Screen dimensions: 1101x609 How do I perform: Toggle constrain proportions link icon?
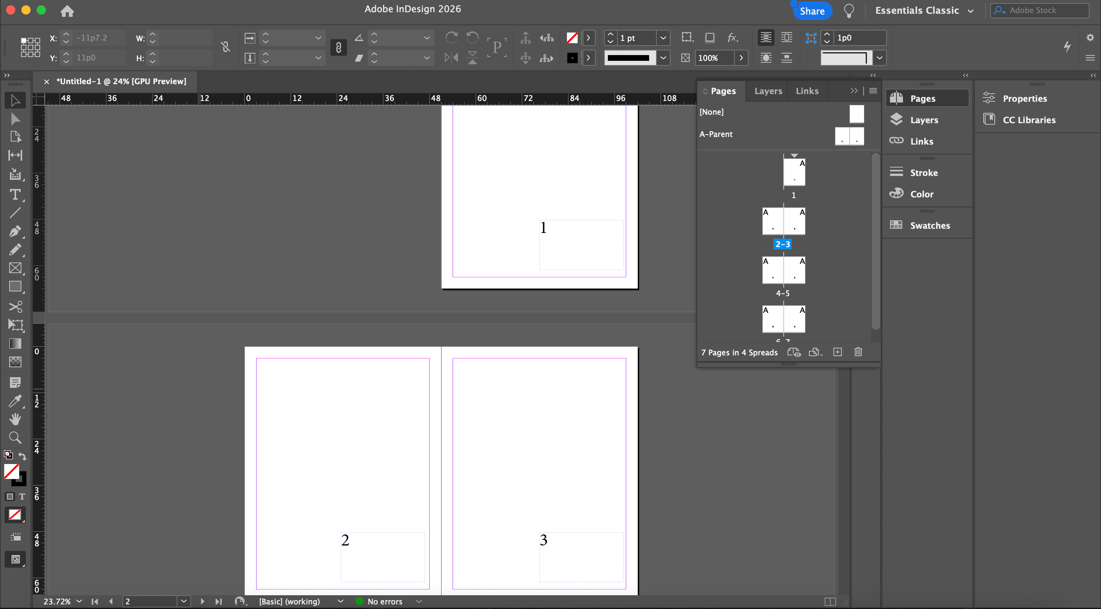tap(226, 47)
